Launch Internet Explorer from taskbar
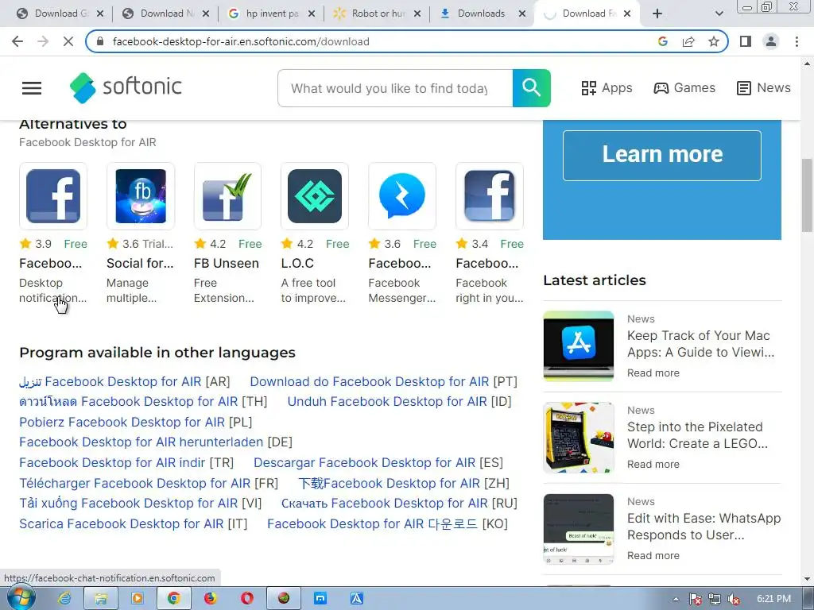 [x=64, y=599]
